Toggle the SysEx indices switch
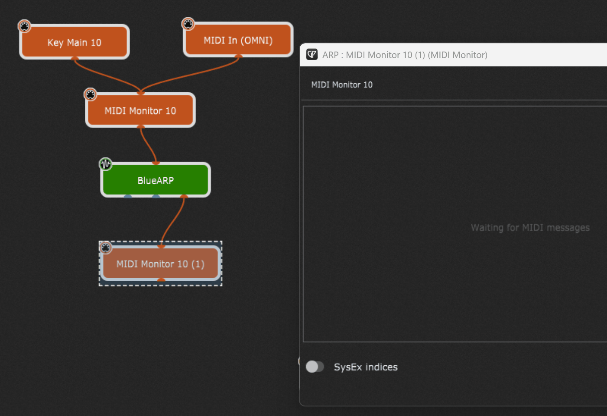The image size is (607, 416). pos(315,367)
